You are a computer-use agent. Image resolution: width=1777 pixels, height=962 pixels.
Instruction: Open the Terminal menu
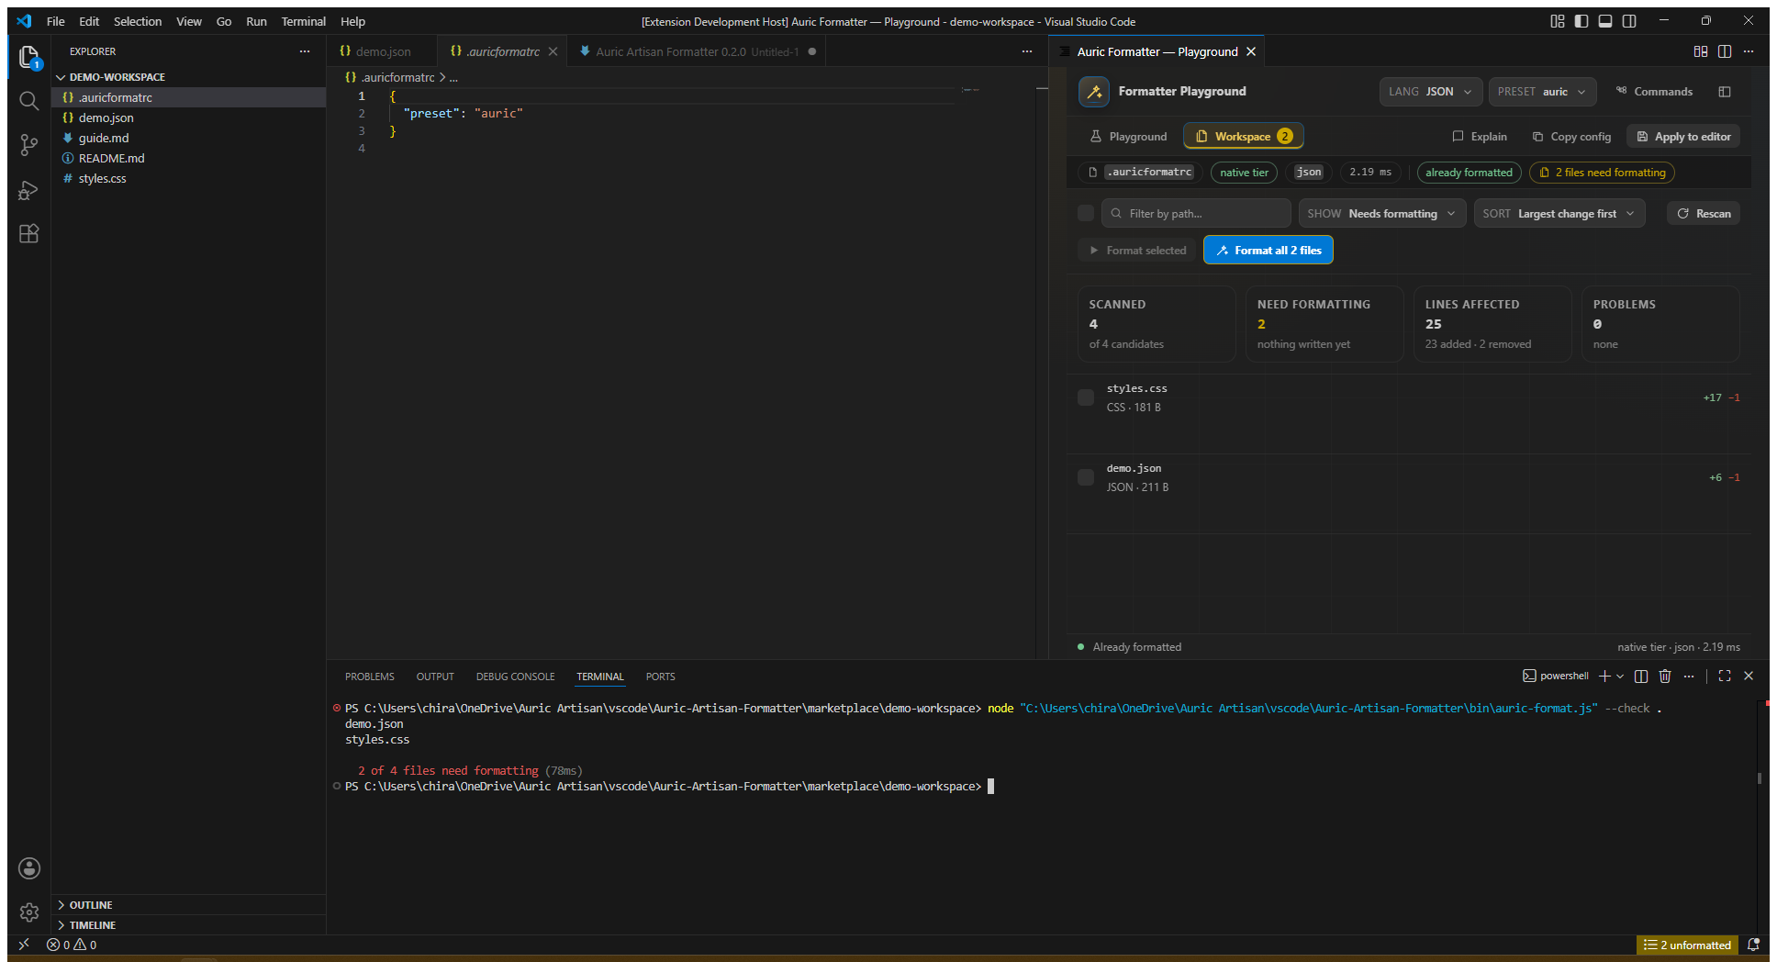(303, 21)
